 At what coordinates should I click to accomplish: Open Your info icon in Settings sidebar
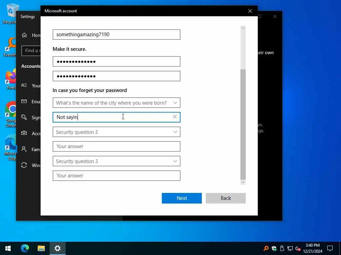(24, 85)
